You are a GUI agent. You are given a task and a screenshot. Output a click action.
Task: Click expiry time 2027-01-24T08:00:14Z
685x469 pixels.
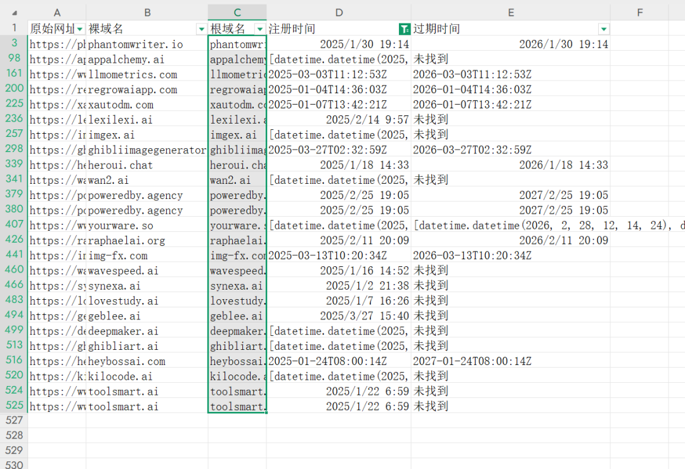pyautogui.click(x=511, y=361)
